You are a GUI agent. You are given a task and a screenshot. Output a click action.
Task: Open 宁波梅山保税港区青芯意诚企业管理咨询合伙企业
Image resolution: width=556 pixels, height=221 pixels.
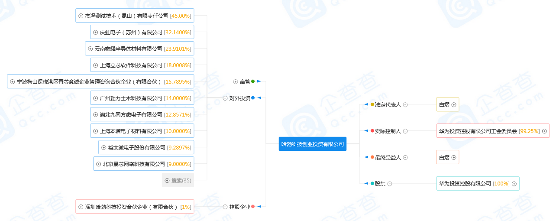point(89,81)
